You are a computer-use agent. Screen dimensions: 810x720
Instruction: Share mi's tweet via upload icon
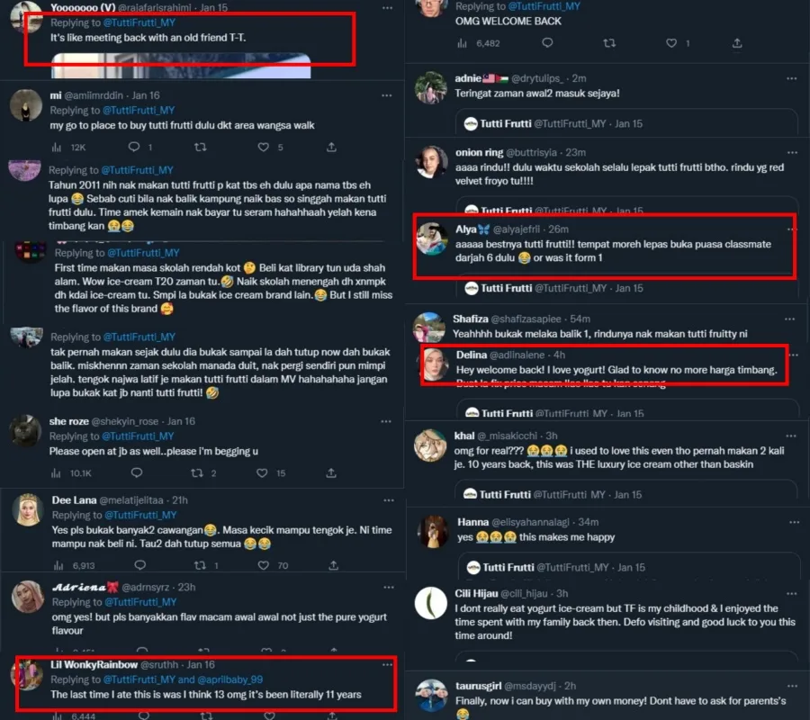coord(331,147)
